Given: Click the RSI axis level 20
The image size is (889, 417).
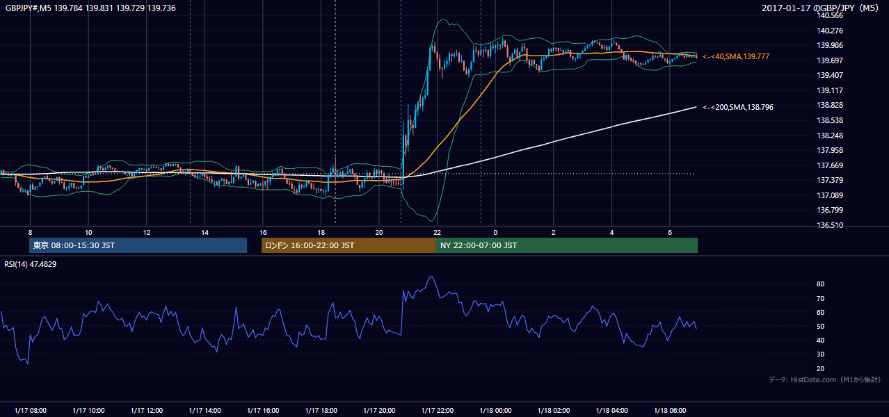Looking at the screenshot, I should click(821, 368).
